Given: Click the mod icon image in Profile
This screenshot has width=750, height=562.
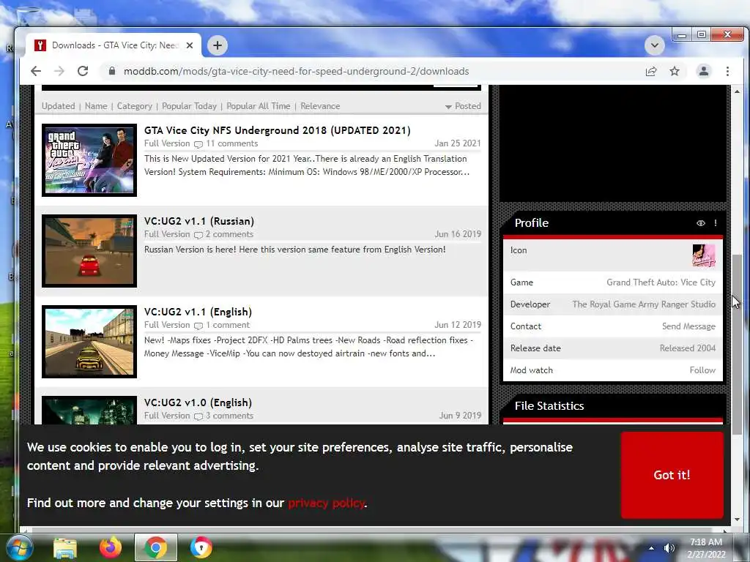Looking at the screenshot, I should (704, 255).
